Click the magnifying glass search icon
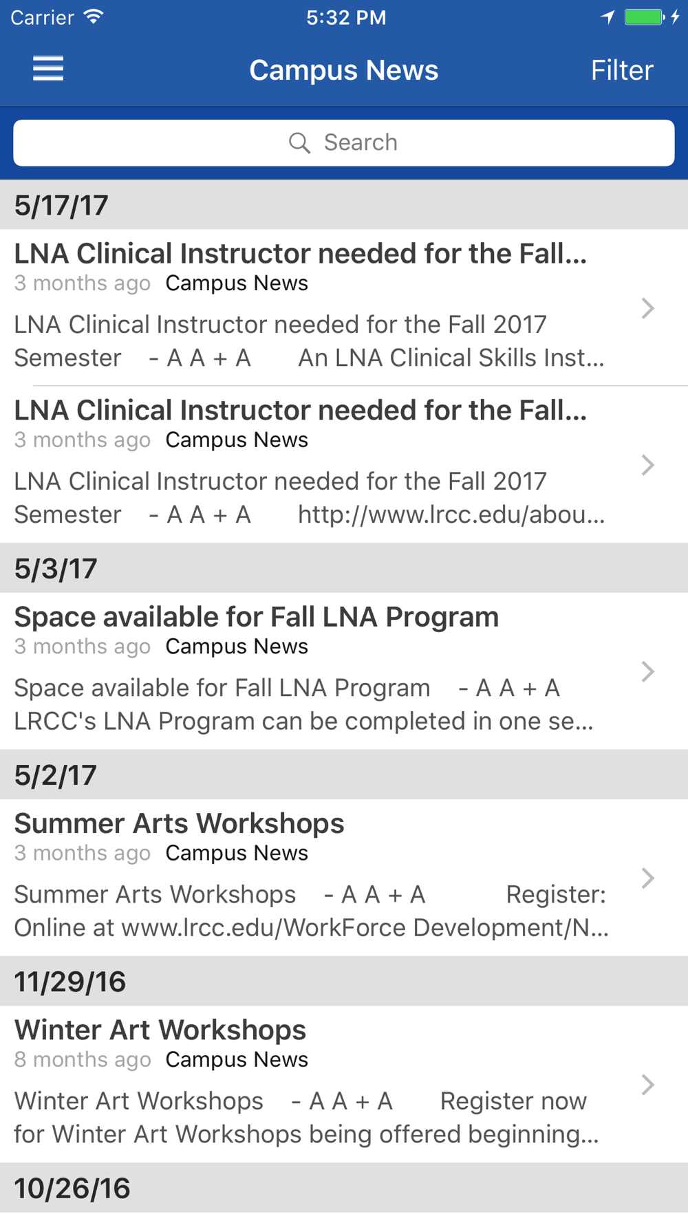This screenshot has width=688, height=1223. pyautogui.click(x=299, y=143)
